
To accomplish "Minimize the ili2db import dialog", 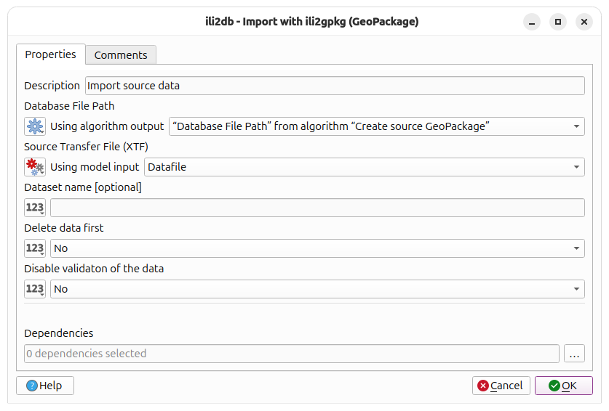I will pyautogui.click(x=532, y=22).
